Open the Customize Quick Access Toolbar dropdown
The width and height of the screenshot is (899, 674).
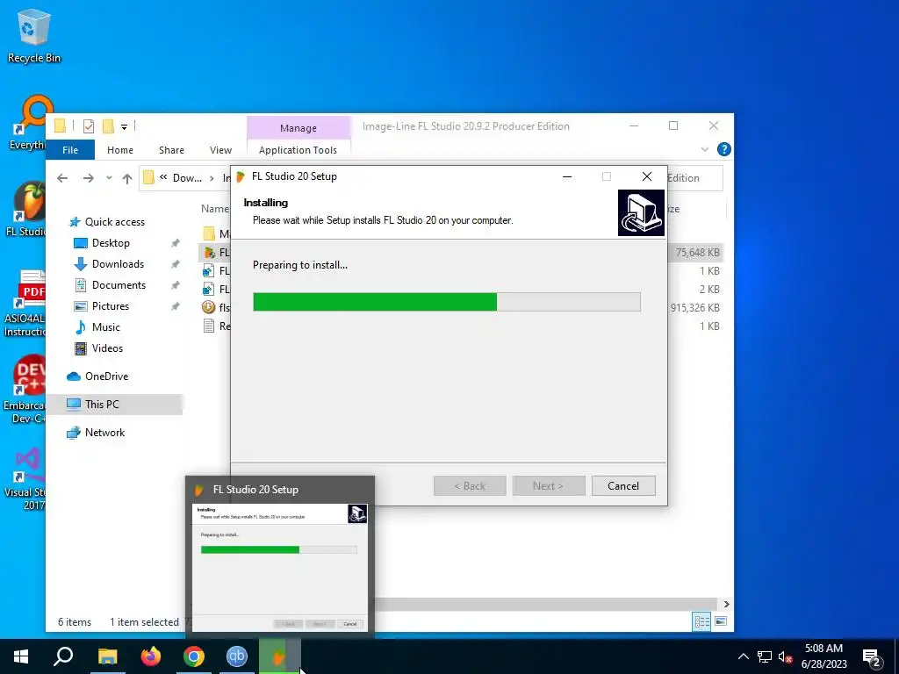point(124,126)
